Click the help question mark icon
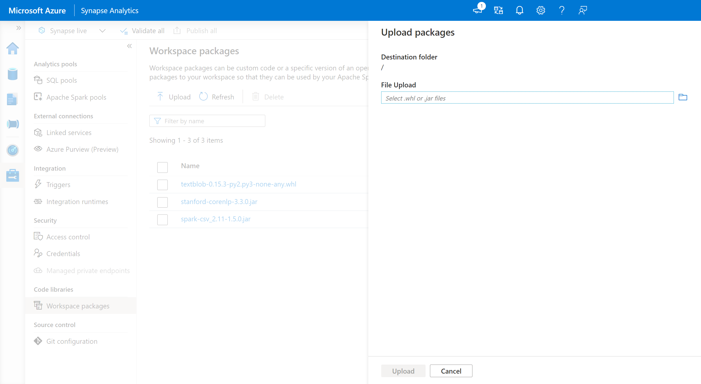 562,10
